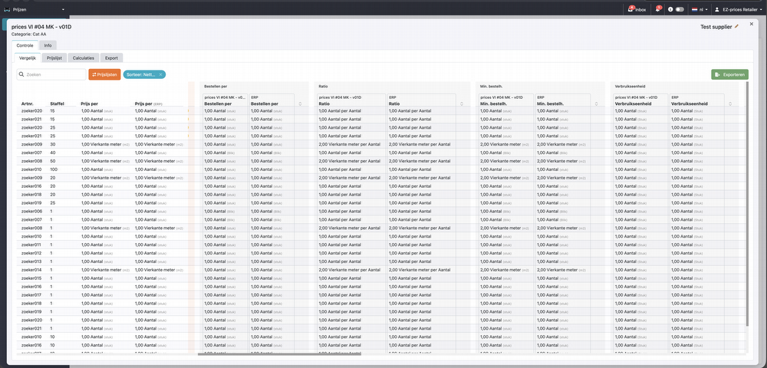
Task: Click the notifications bell icon
Action: pos(657,9)
